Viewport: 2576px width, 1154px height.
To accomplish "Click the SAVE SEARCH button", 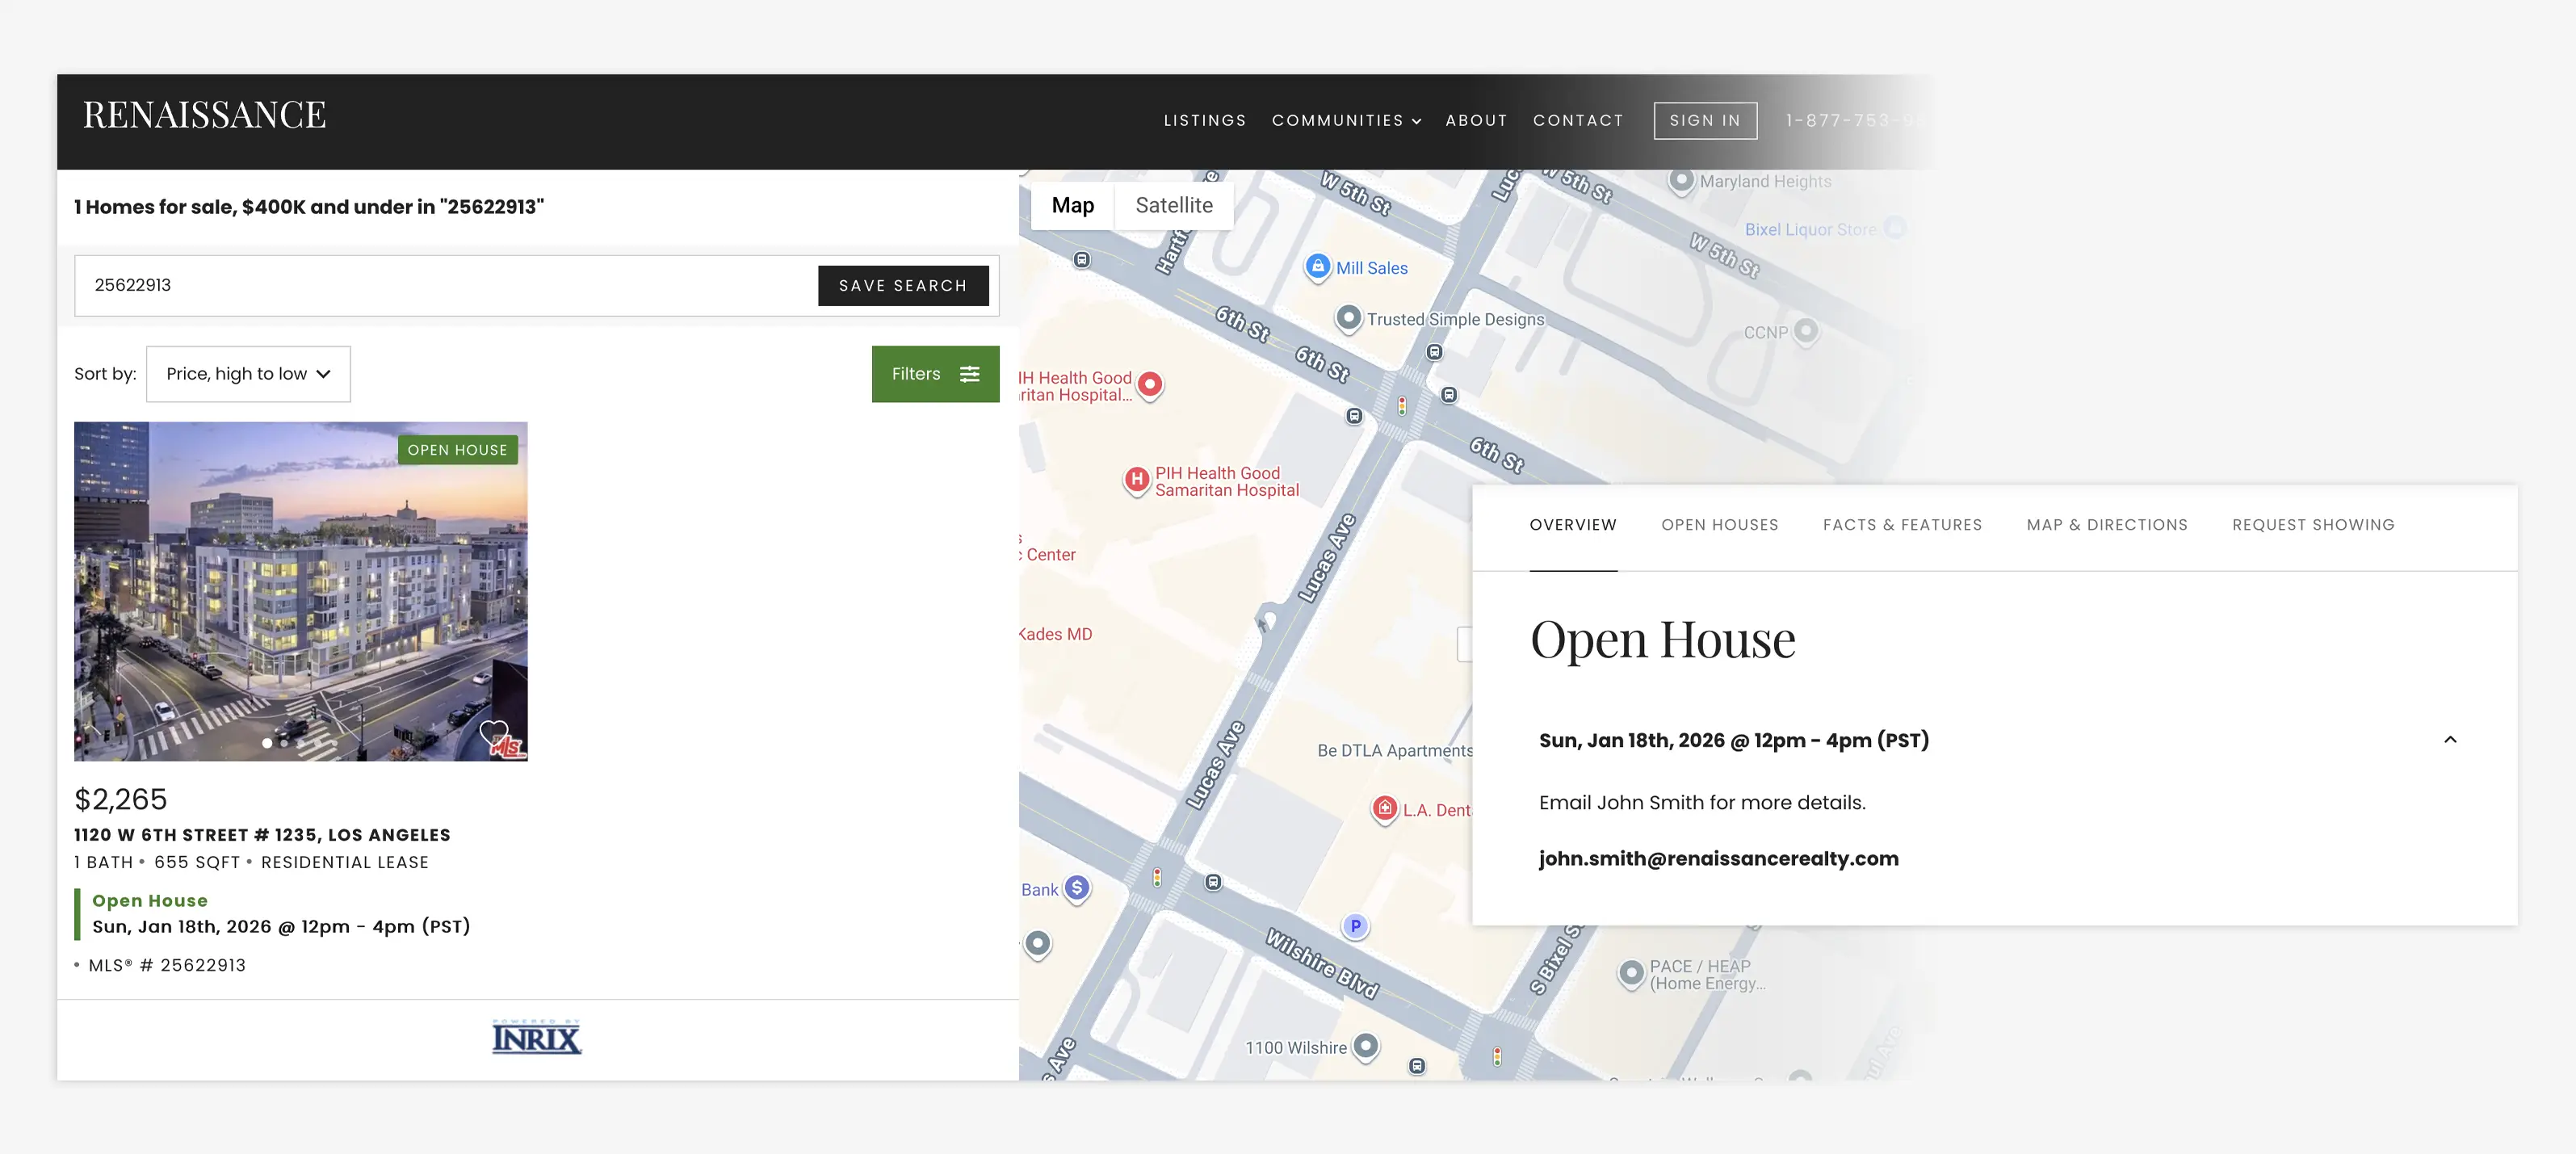I will point(903,285).
